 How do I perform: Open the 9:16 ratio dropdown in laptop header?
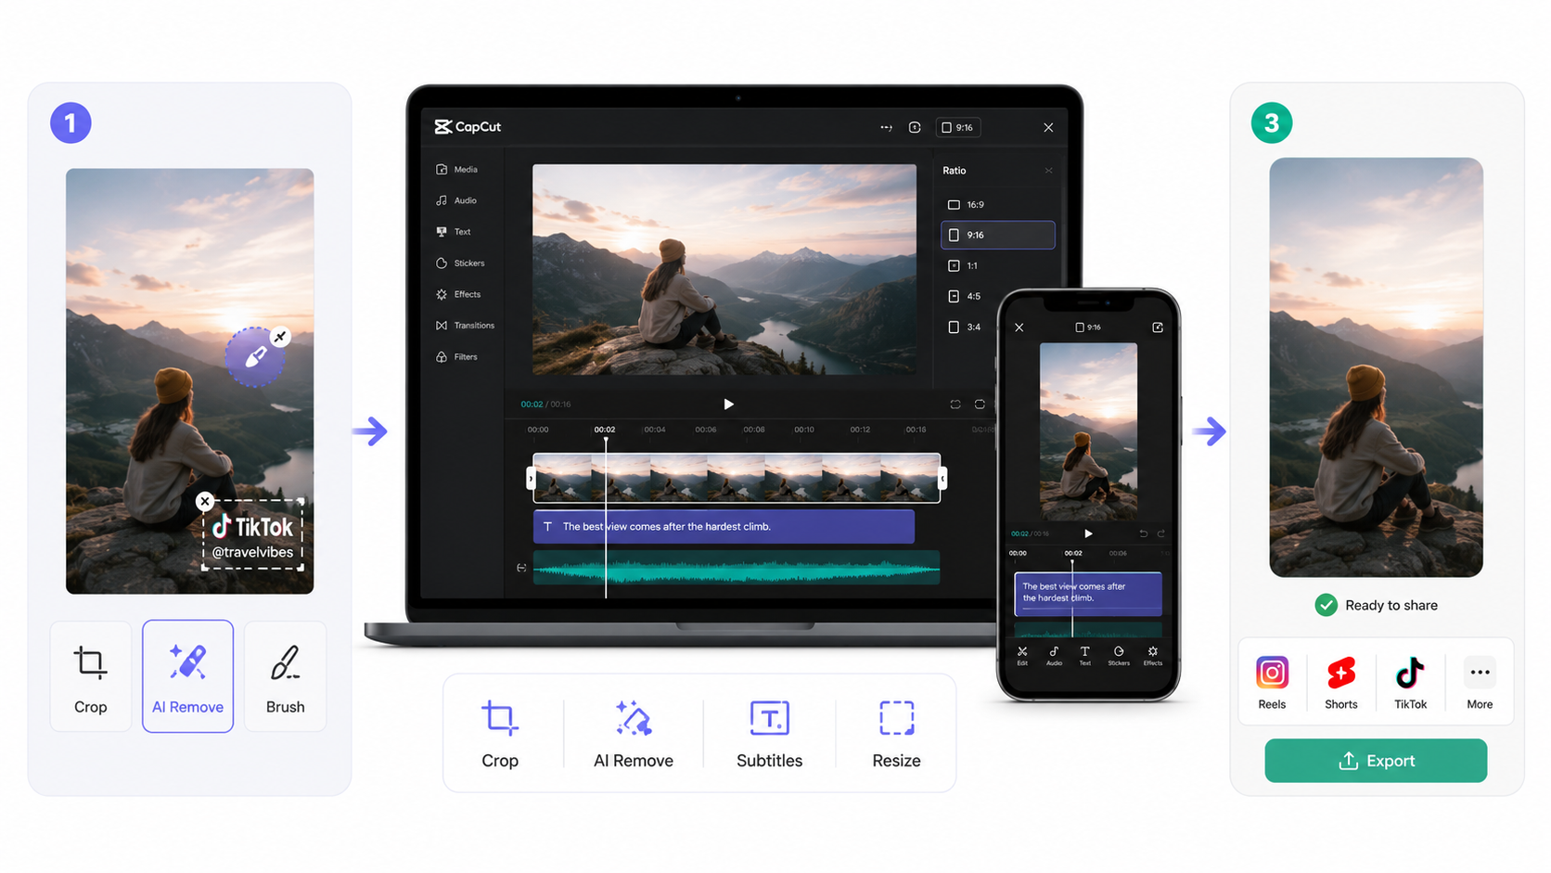click(x=957, y=127)
